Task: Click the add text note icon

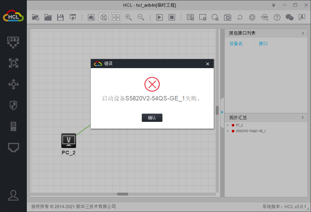Action: pos(190,17)
